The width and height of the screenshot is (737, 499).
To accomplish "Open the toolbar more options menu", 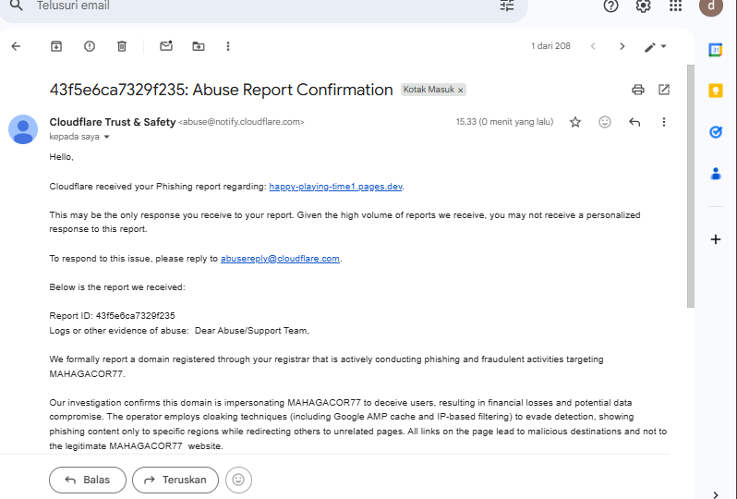I will point(228,46).
